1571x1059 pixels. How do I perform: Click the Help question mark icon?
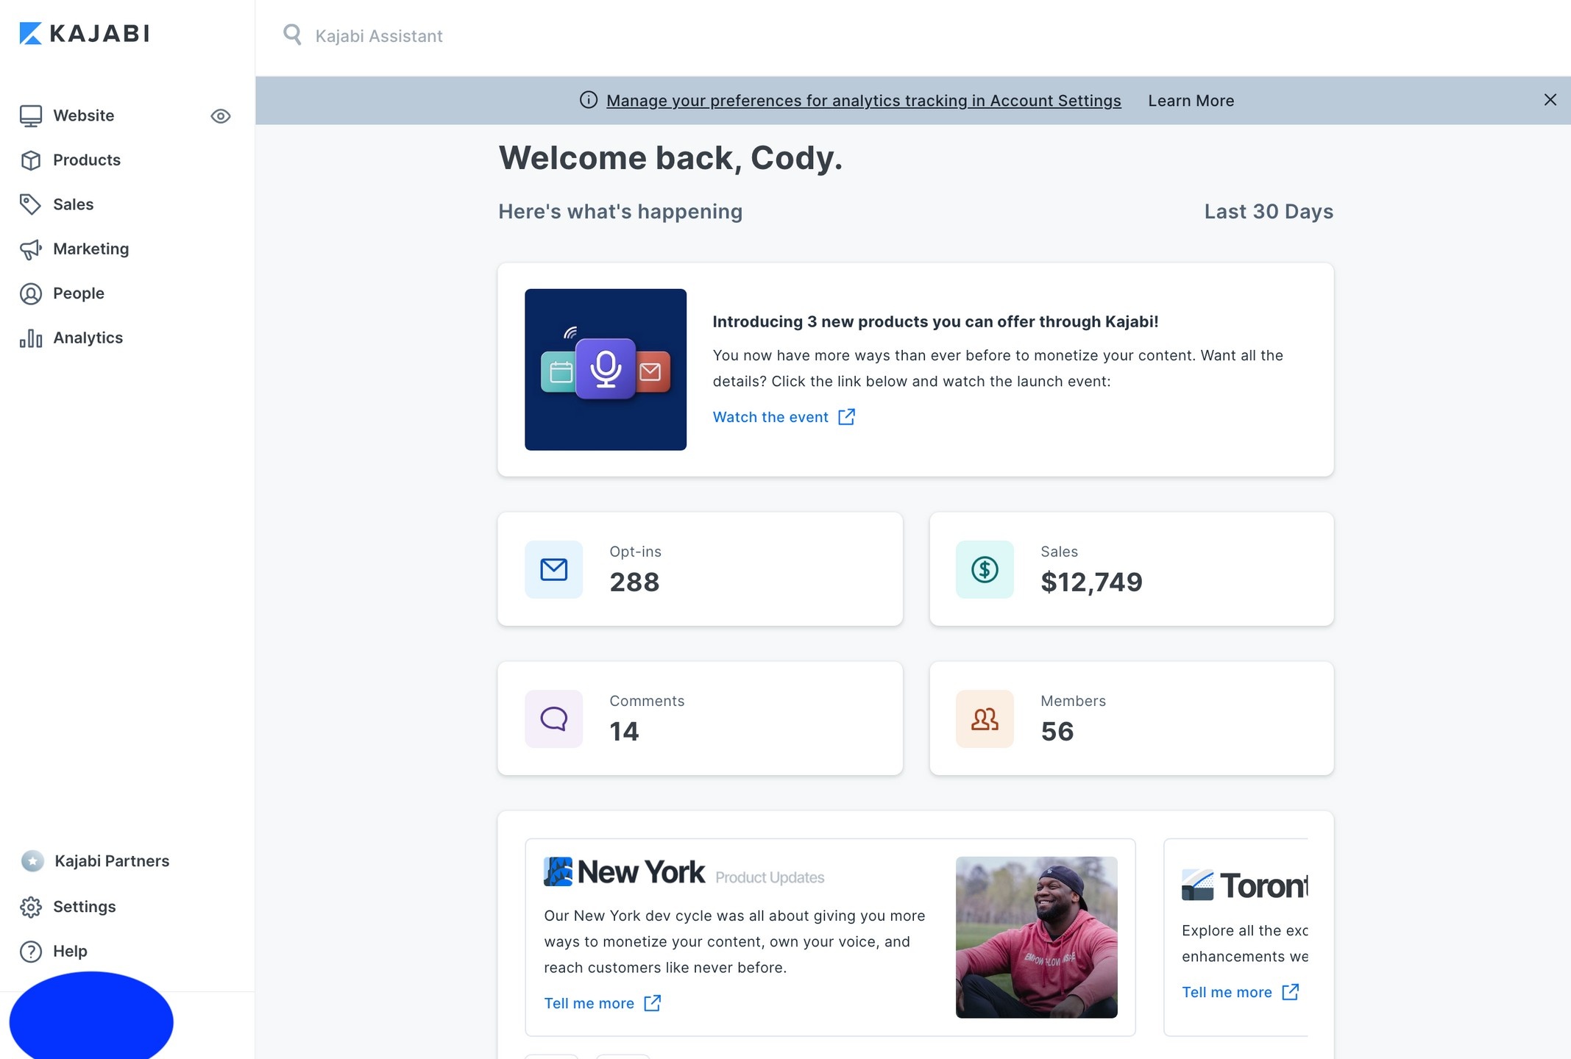(30, 952)
